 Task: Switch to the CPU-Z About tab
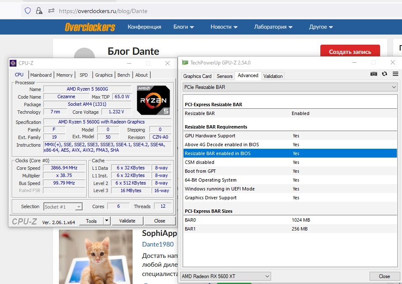pos(141,75)
